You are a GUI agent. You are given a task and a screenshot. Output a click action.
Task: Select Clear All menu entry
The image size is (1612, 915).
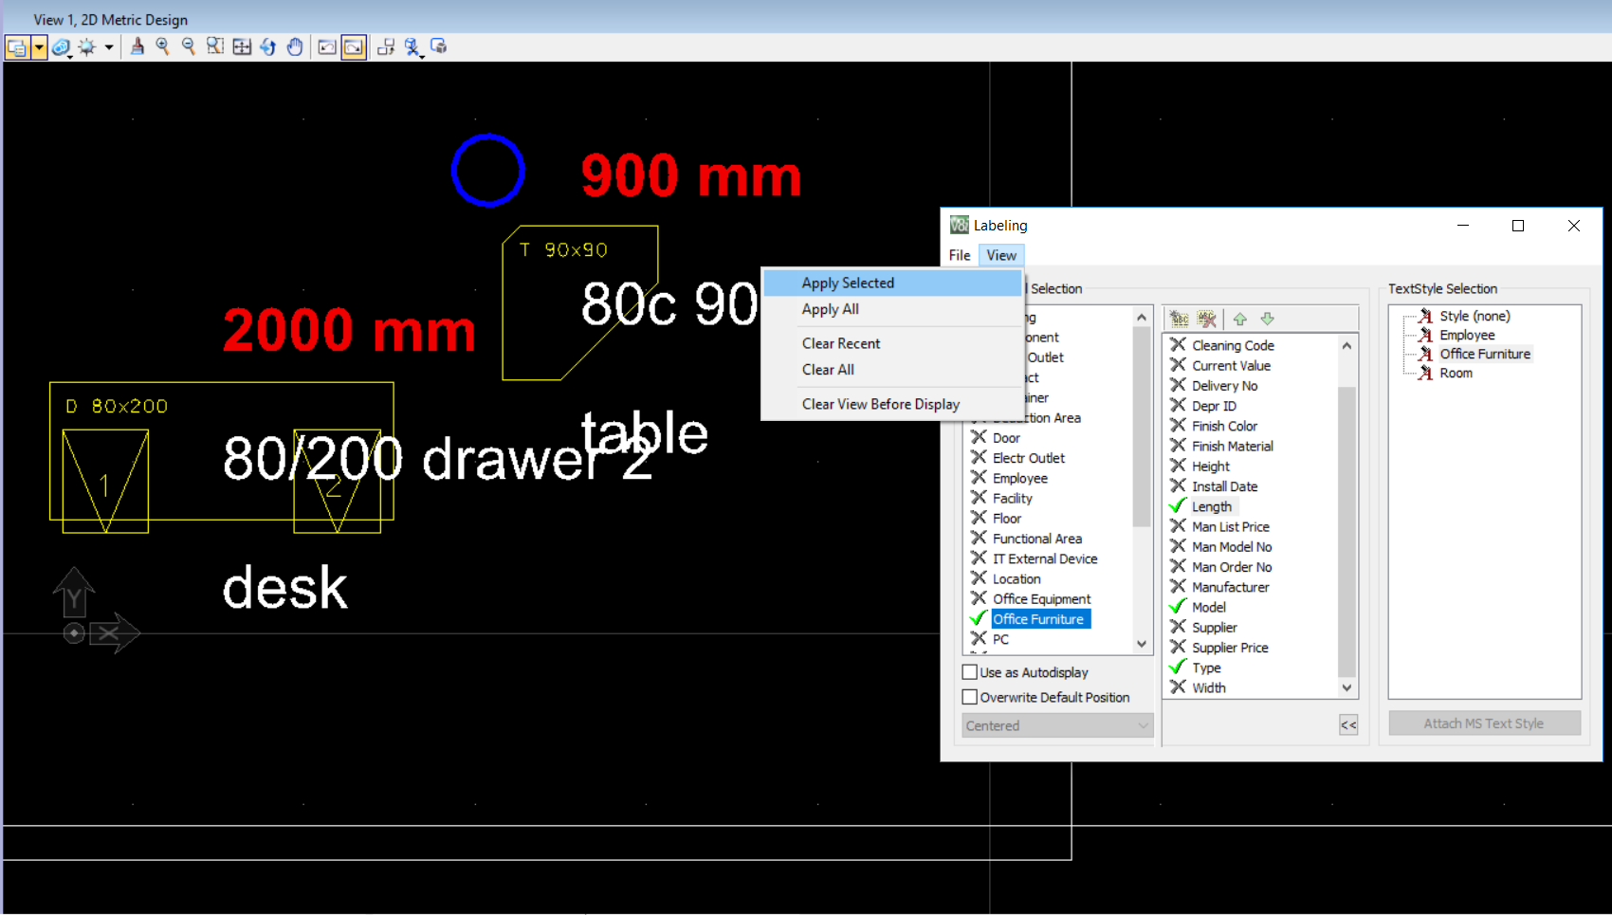pyautogui.click(x=892, y=370)
